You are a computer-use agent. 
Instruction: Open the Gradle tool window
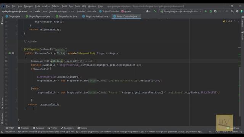pyautogui.click(x=242, y=35)
